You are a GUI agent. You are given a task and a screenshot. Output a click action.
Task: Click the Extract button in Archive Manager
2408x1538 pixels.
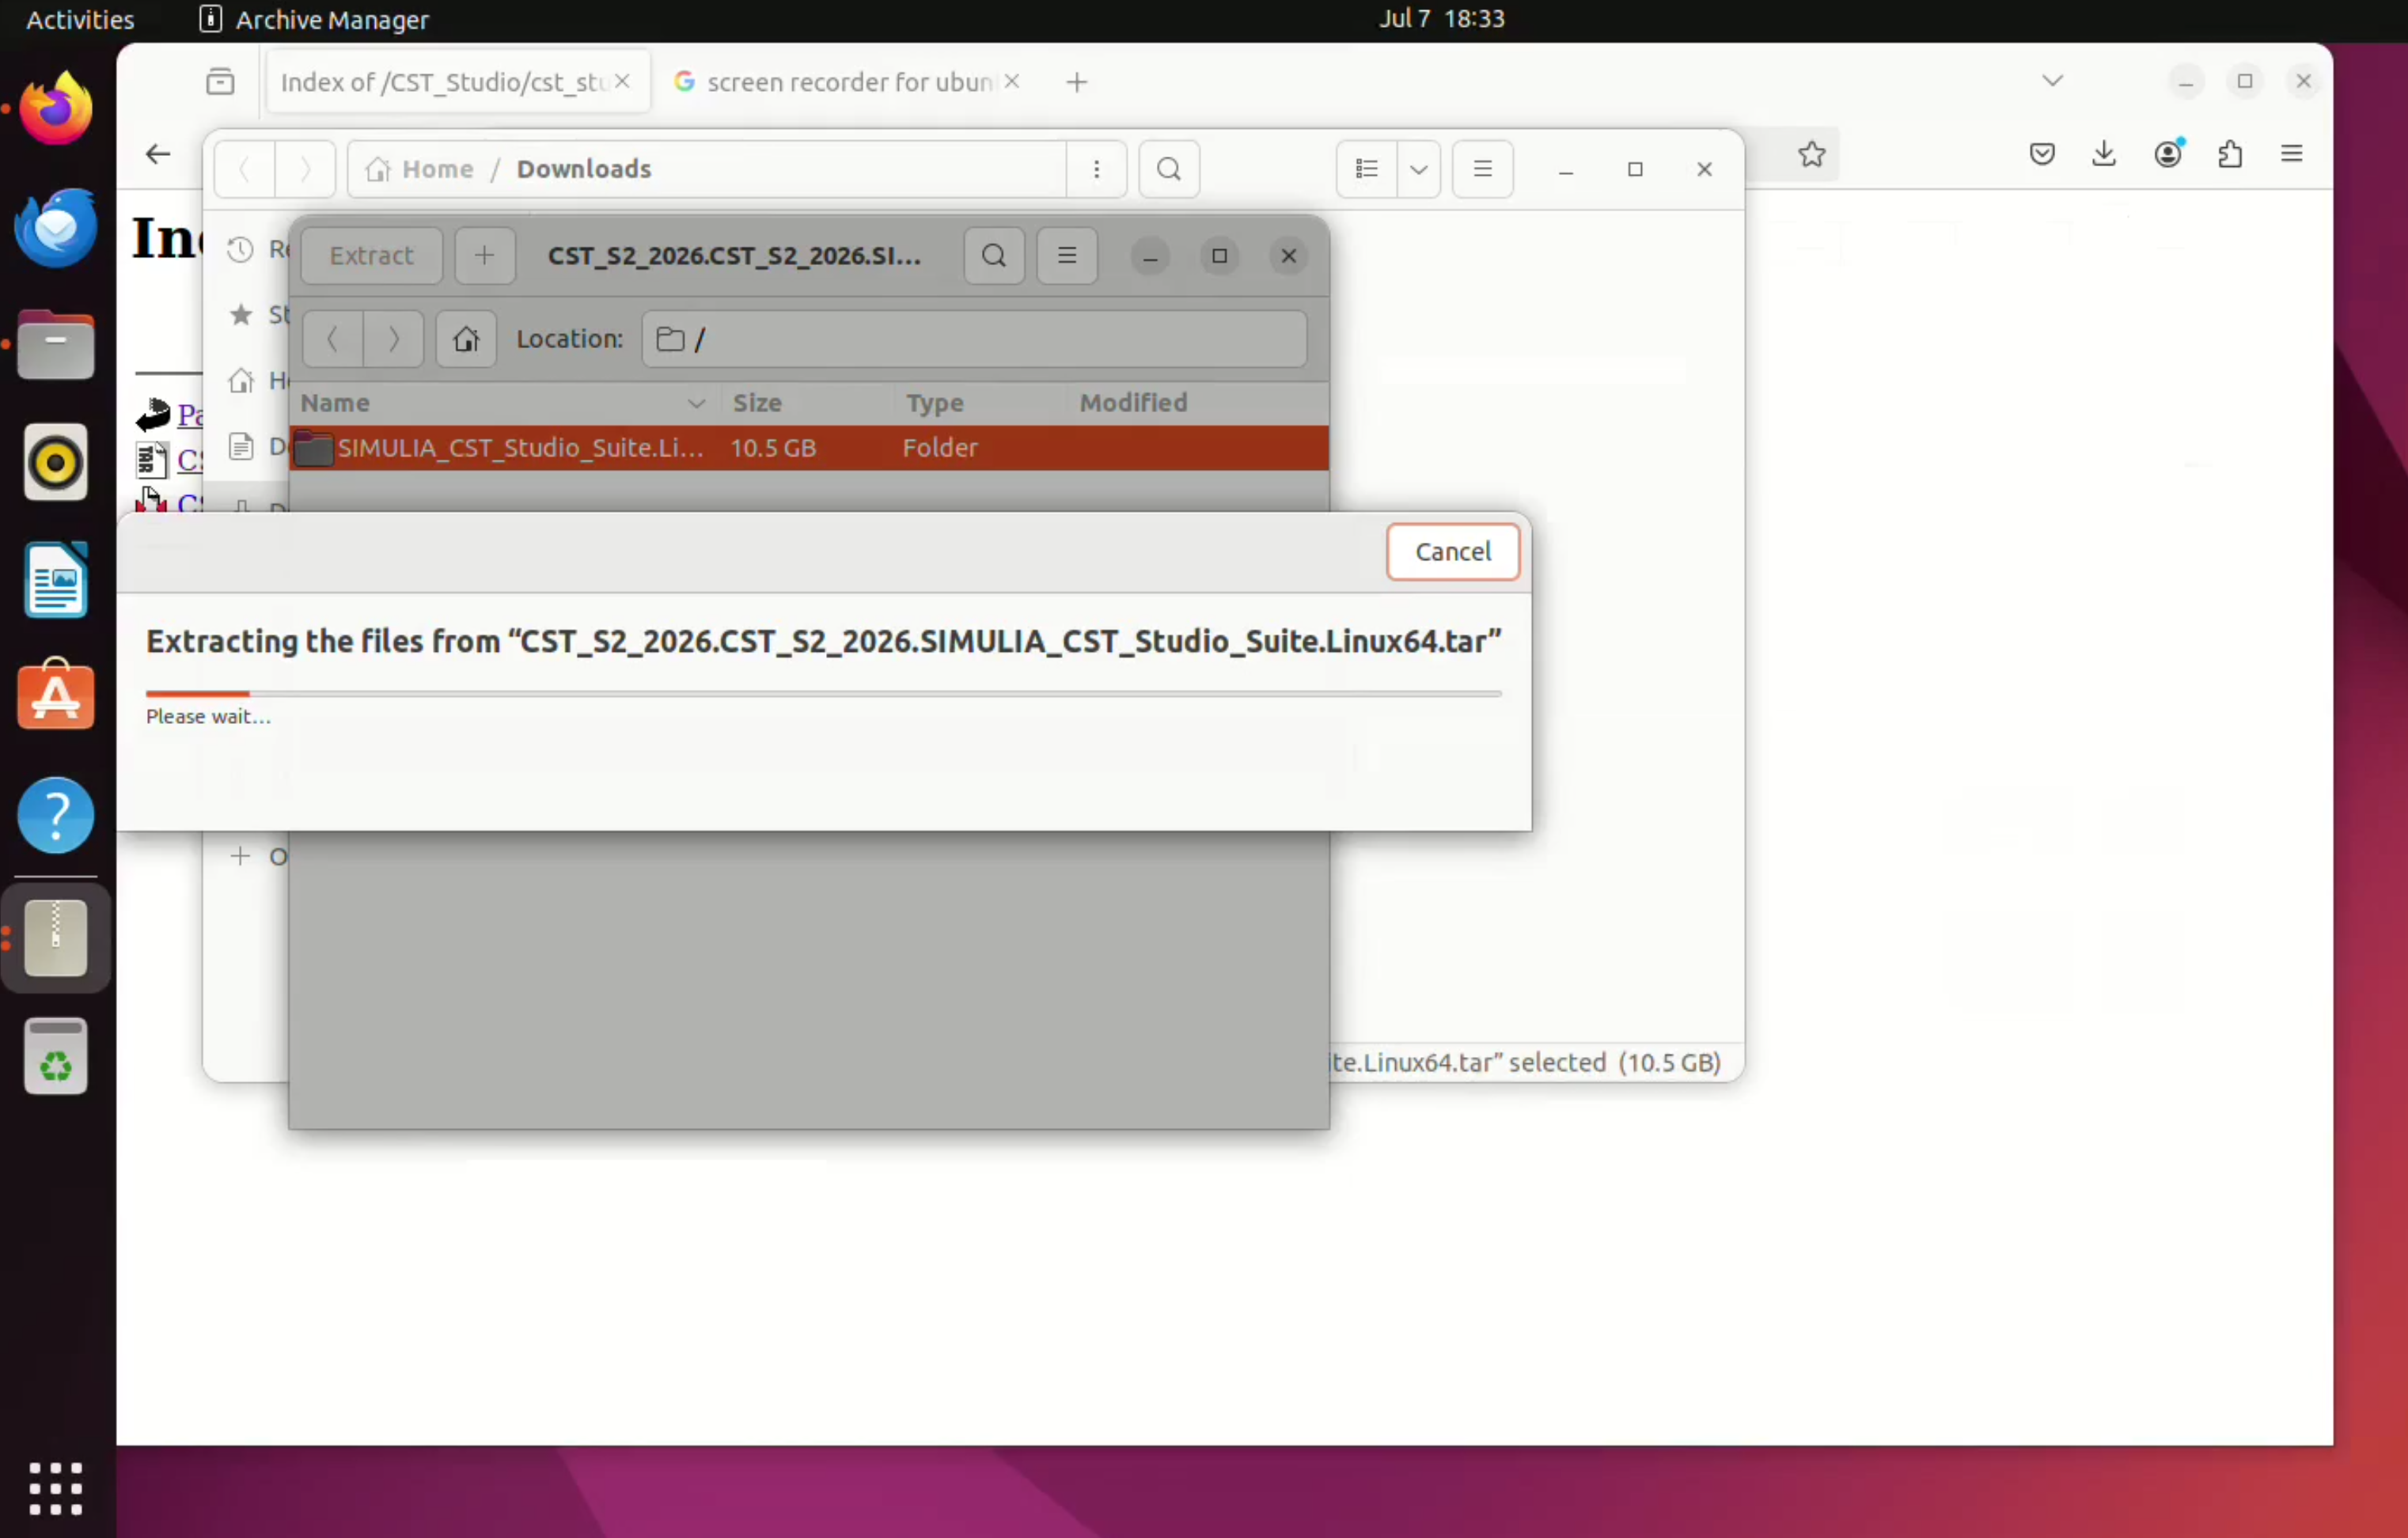click(371, 256)
